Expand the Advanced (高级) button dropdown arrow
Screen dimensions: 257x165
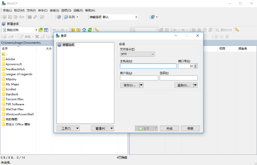coord(195,85)
